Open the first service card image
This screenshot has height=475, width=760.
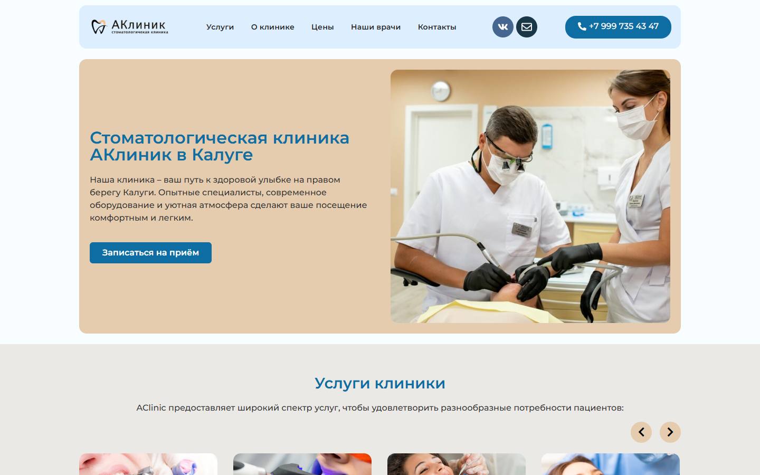tap(148, 464)
